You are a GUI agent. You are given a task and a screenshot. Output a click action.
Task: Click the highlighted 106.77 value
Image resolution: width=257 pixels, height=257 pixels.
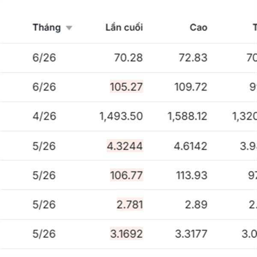pyautogui.click(x=126, y=175)
